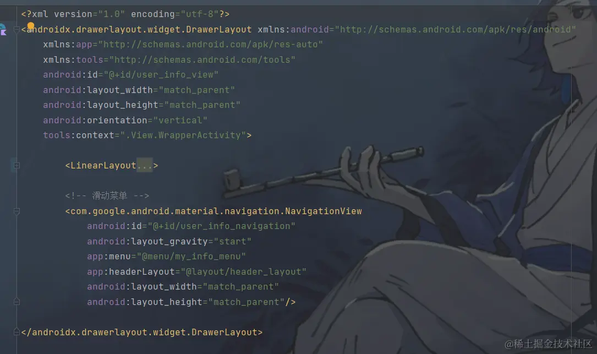The image size is (597, 354).
Task: Open the @menu/my_info_menu resource reference
Action: click(191, 257)
